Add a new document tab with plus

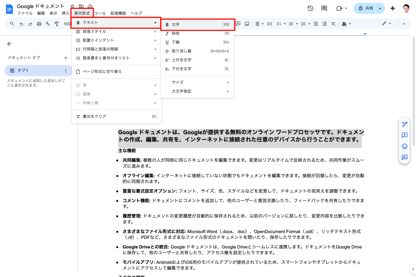66,58
